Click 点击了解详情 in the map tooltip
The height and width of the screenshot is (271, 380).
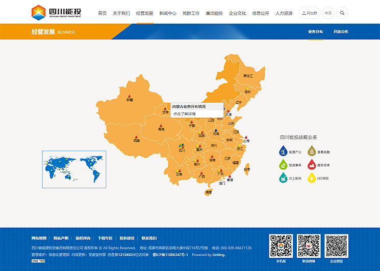coord(184,114)
